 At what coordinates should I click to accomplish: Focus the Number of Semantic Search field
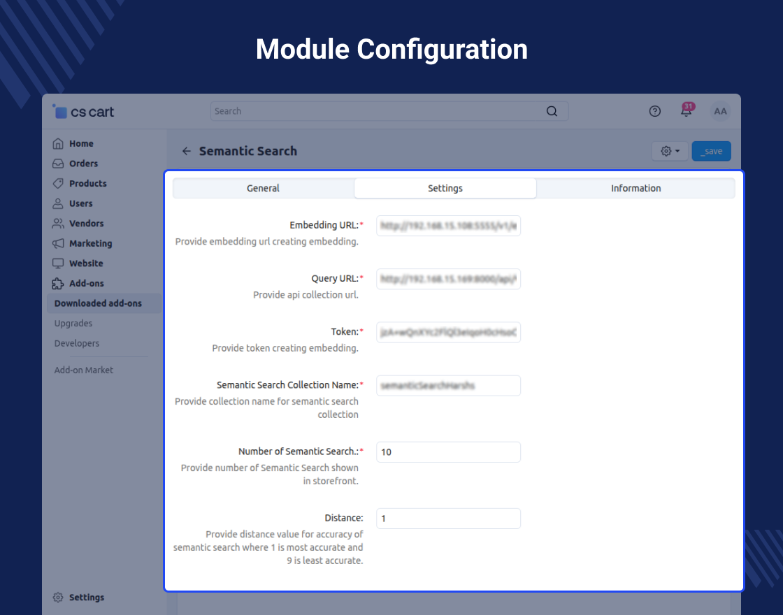tap(448, 452)
